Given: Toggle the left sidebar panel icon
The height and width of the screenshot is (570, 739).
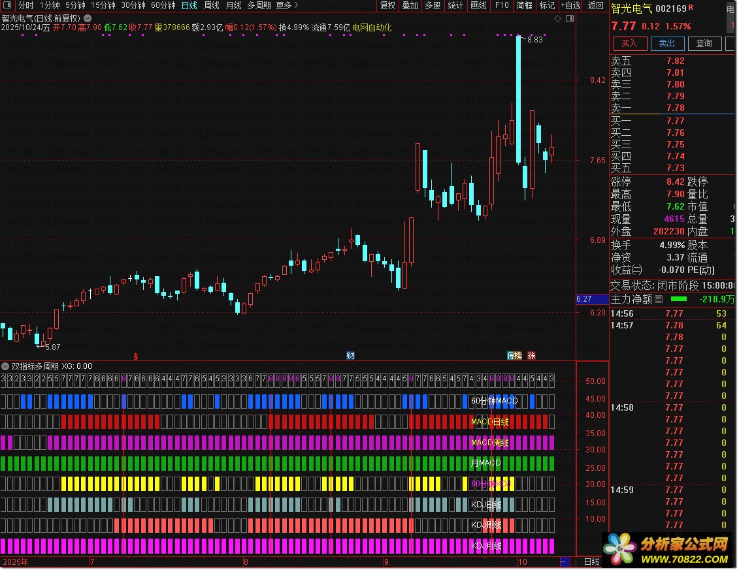Looking at the screenshot, I should 7,5.
